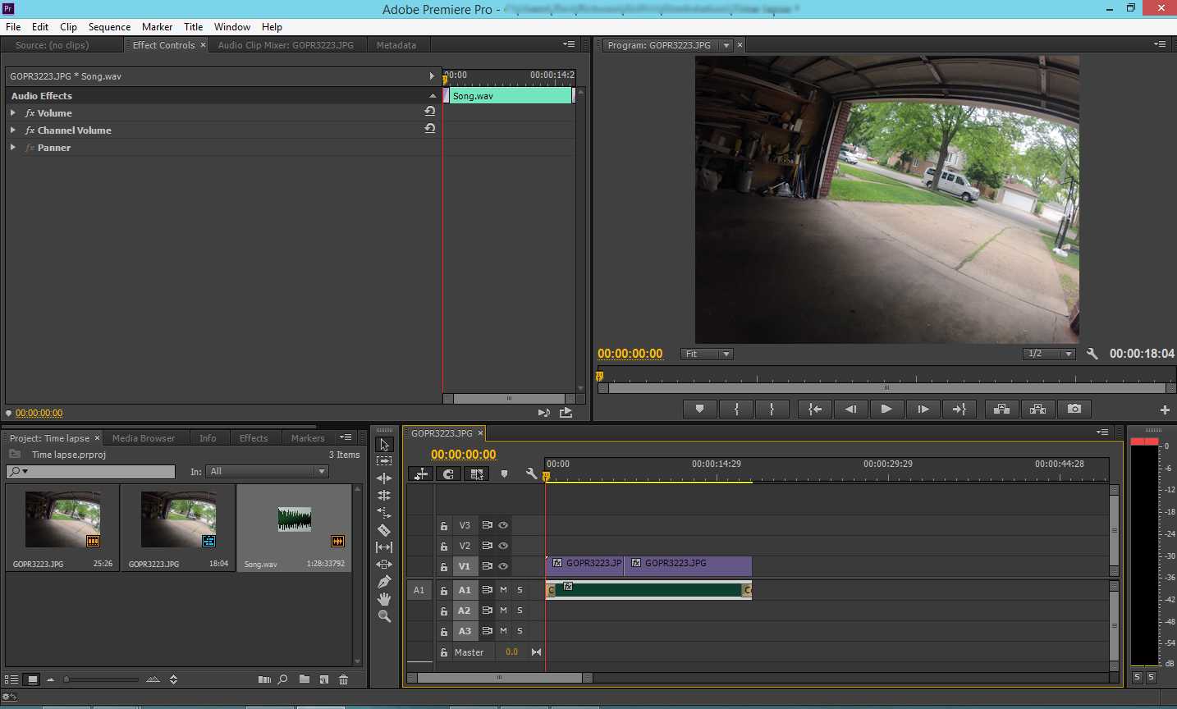Viewport: 1177px width, 709px height.
Task: Click the Extract button in Program monitor
Action: [x=1038, y=409]
